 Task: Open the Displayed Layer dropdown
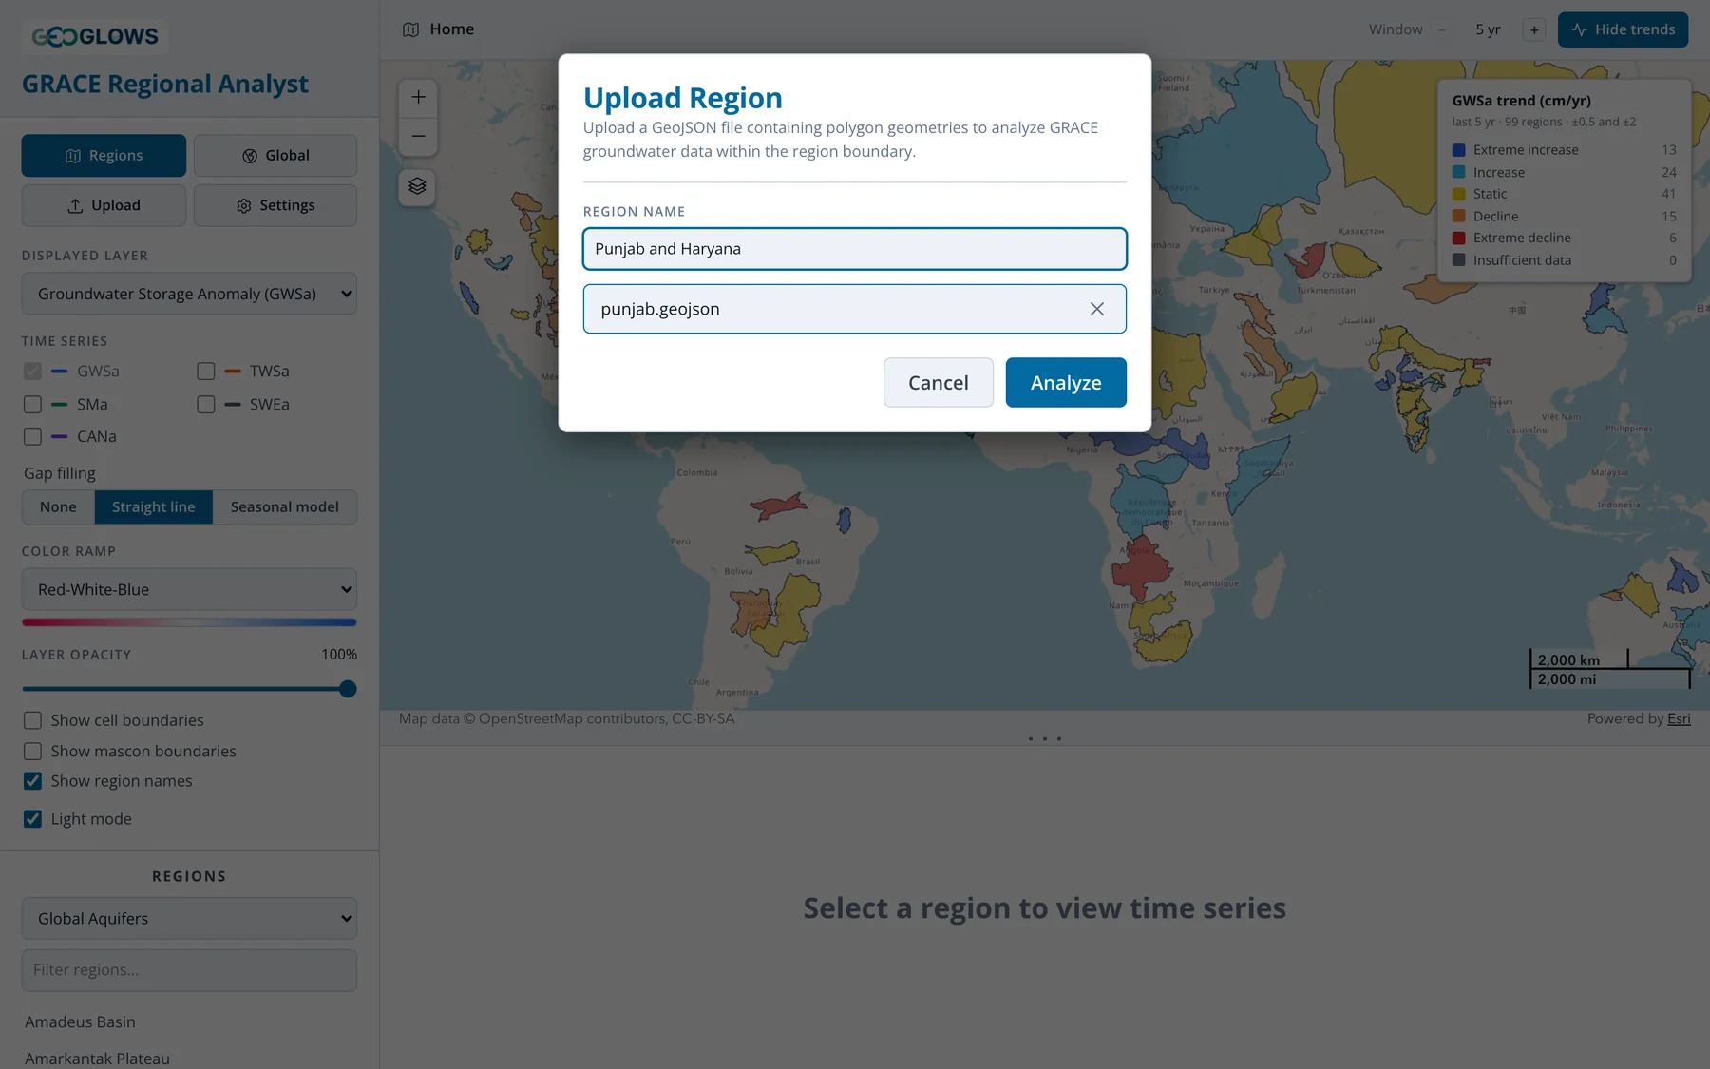pyautogui.click(x=189, y=294)
